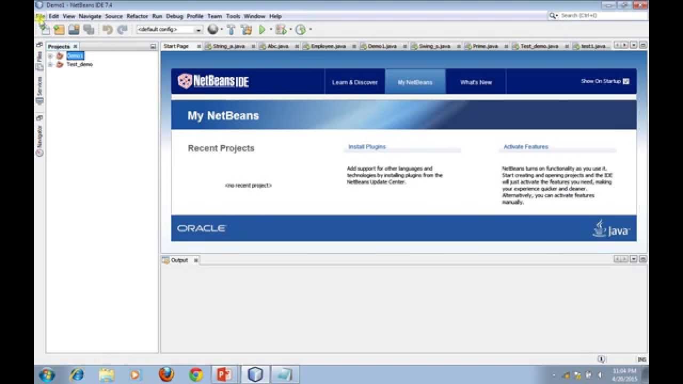Switch to the Demo1.java tab

[382, 46]
